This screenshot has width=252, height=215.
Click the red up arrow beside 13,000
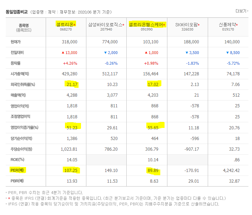(x=63, y=53)
